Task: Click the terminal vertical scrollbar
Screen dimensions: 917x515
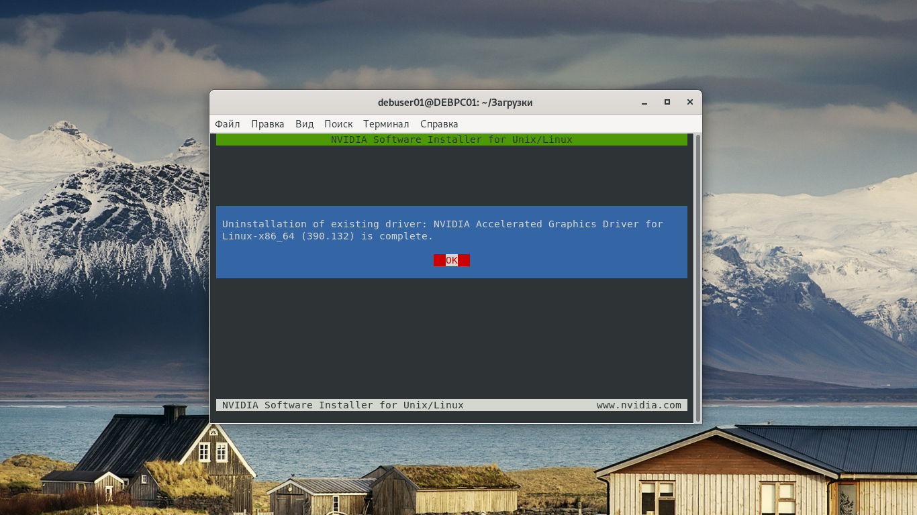Action: [x=697, y=278]
